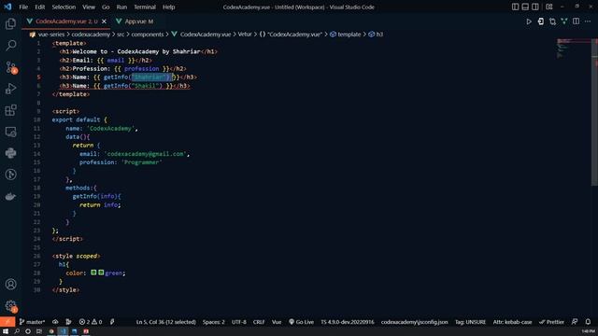Open the Selection menu

[64, 7]
